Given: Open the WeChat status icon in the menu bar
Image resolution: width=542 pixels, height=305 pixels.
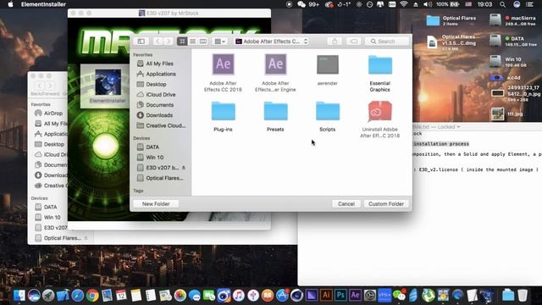Looking at the screenshot, I should click(x=301, y=4).
